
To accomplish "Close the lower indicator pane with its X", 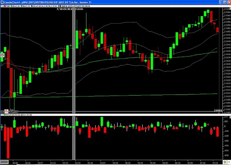I will pyautogui.click(x=1, y=115).
